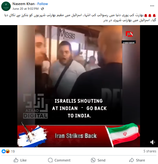Open the June 20 post timestamp
Screen dimensions: 158x164
(x=26, y=9)
